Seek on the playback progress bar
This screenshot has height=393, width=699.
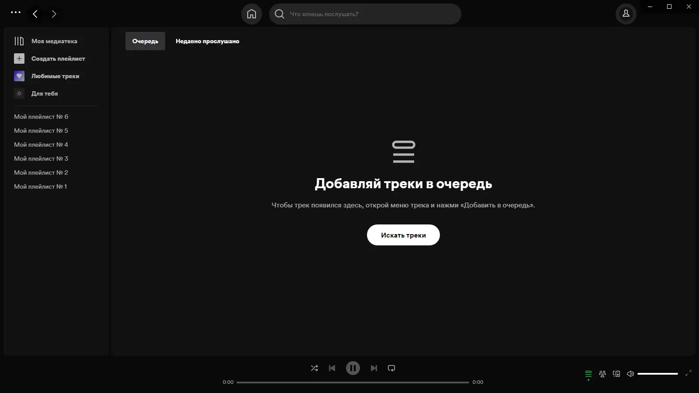point(353,382)
